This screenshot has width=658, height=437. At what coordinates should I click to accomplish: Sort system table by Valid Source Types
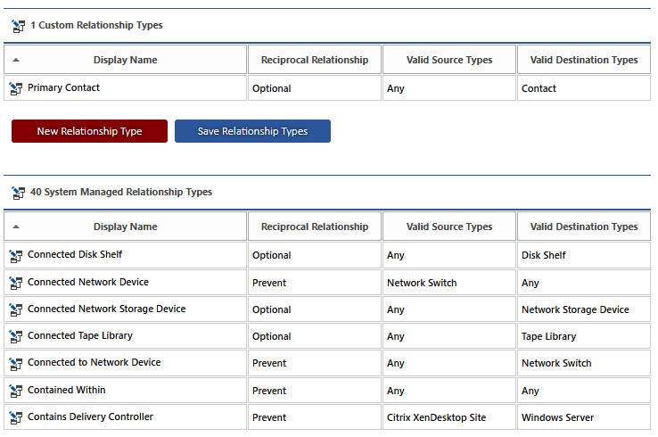click(448, 227)
